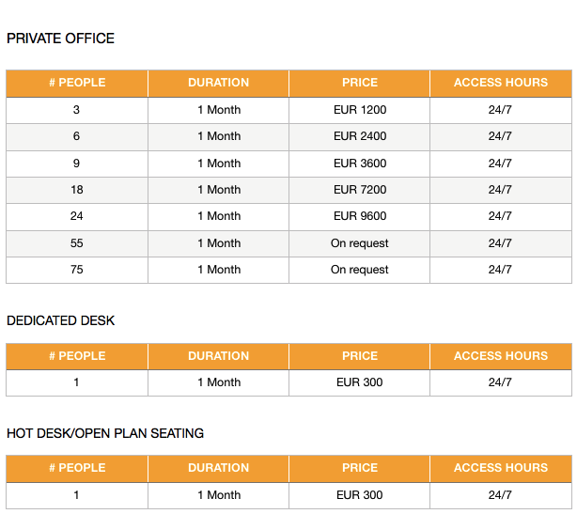This screenshot has width=577, height=514.
Task: Click Private Office ACCESS HOURS header
Action: (501, 83)
